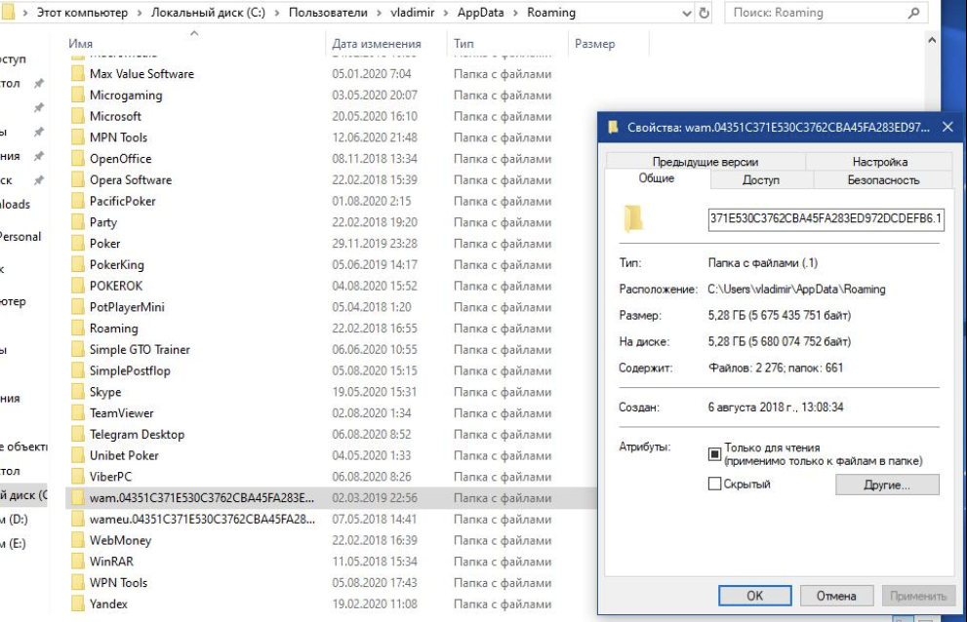Open the 'Безопасность' tab
Viewport: 967px width, 622px height.
[x=883, y=180]
